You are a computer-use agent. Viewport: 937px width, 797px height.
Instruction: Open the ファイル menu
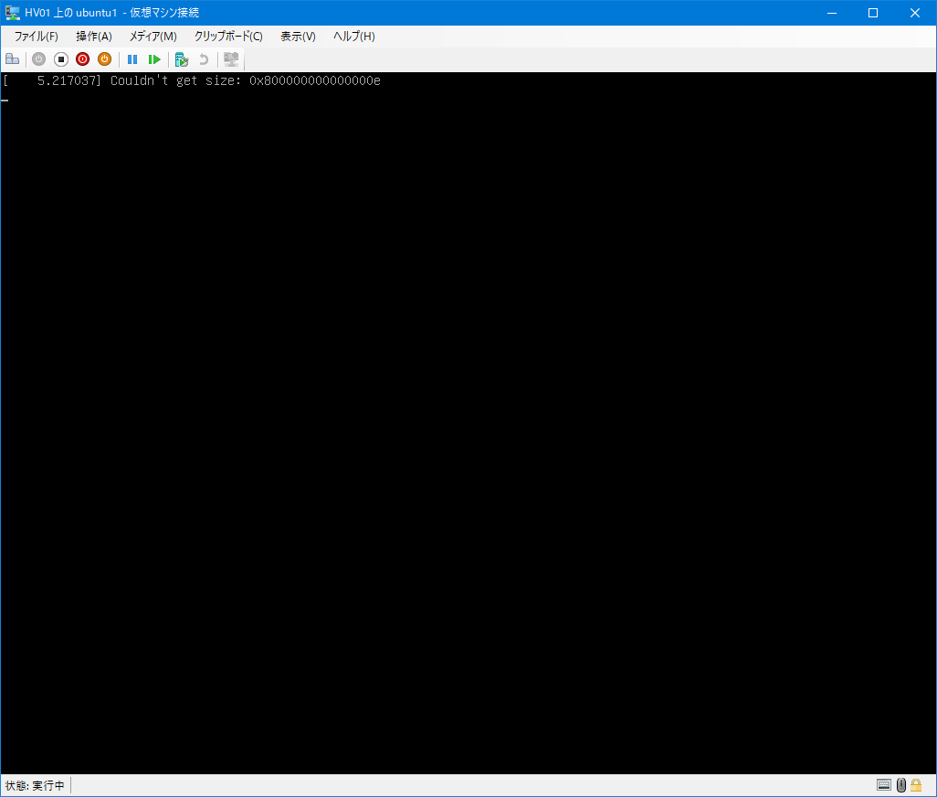pos(35,36)
